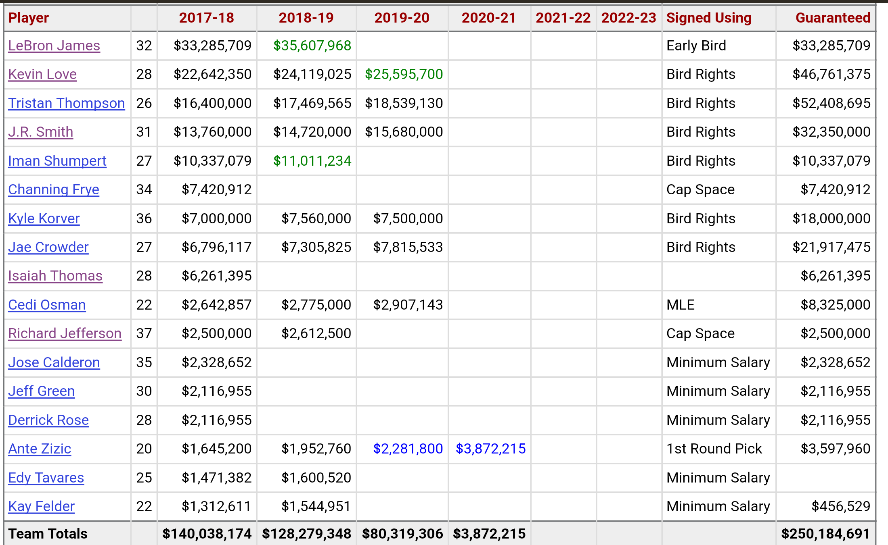This screenshot has width=888, height=545.
Task: Click the Kevin Love link
Action: point(42,74)
